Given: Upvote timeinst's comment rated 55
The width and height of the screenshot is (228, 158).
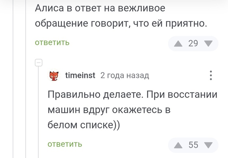Looking at the screenshot, I should 178,145.
